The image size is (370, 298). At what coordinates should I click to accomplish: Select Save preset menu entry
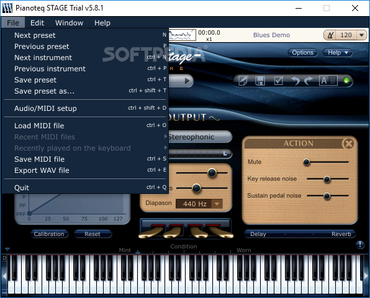(x=85, y=80)
